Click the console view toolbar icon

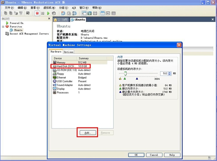pos(113,13)
